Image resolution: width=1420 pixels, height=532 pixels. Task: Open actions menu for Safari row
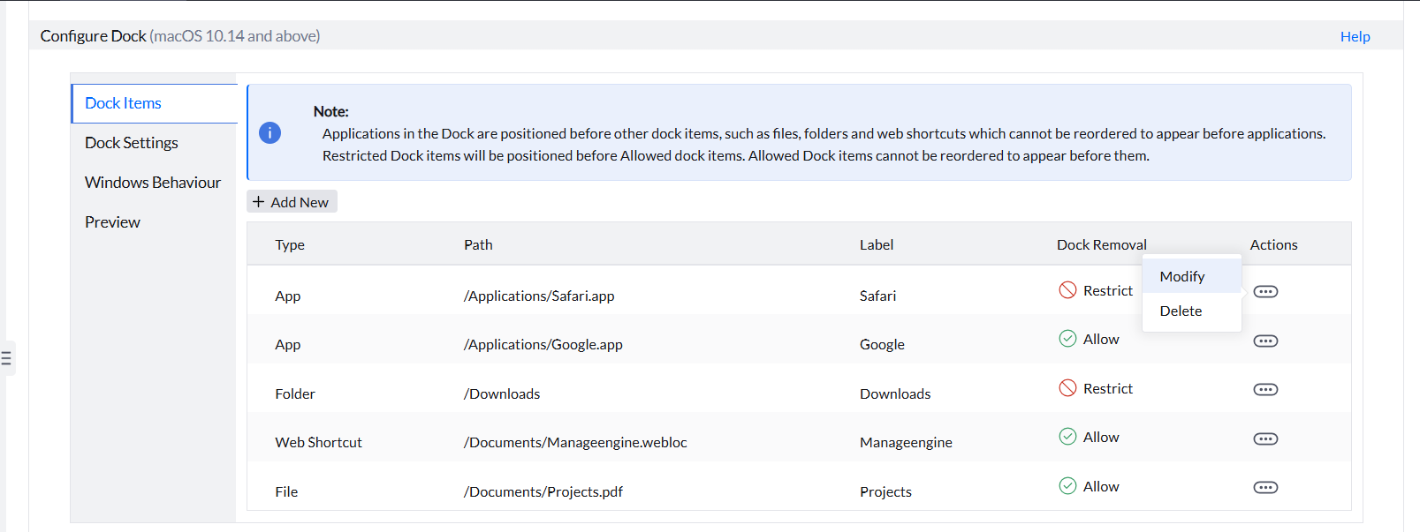pos(1265,292)
